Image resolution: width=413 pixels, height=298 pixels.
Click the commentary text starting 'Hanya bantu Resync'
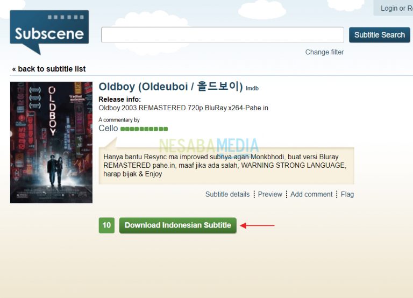(225, 166)
